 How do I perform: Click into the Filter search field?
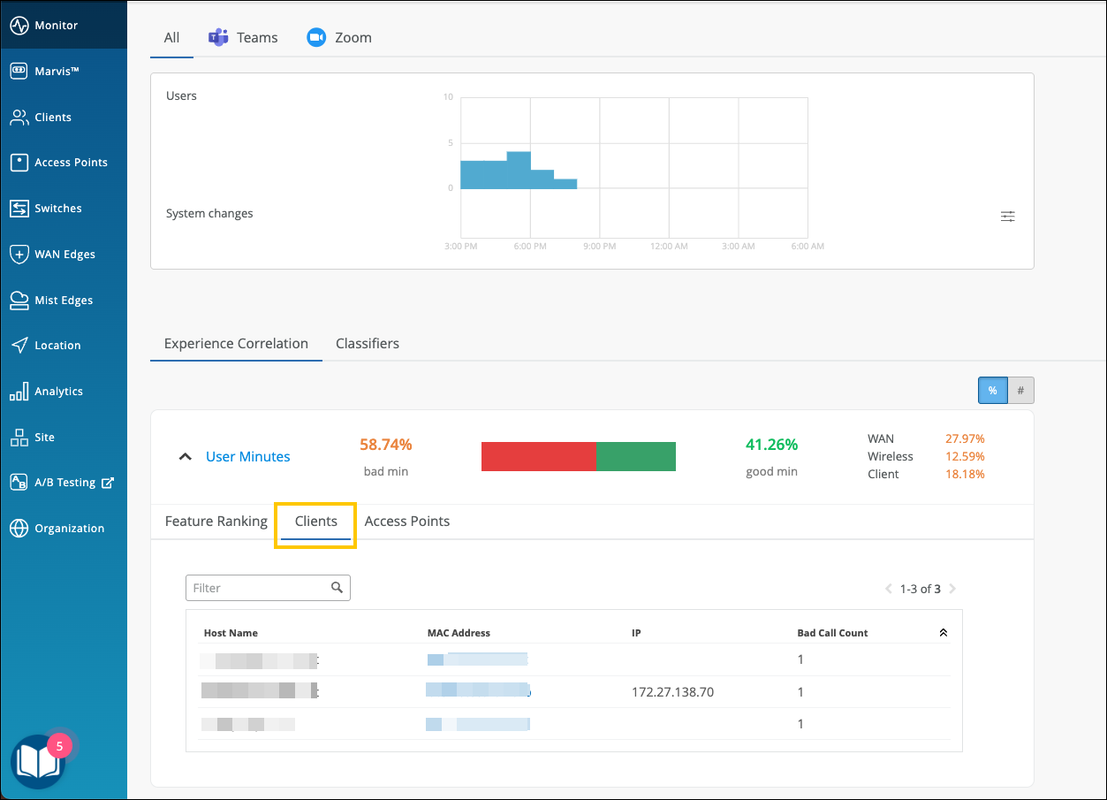click(258, 588)
